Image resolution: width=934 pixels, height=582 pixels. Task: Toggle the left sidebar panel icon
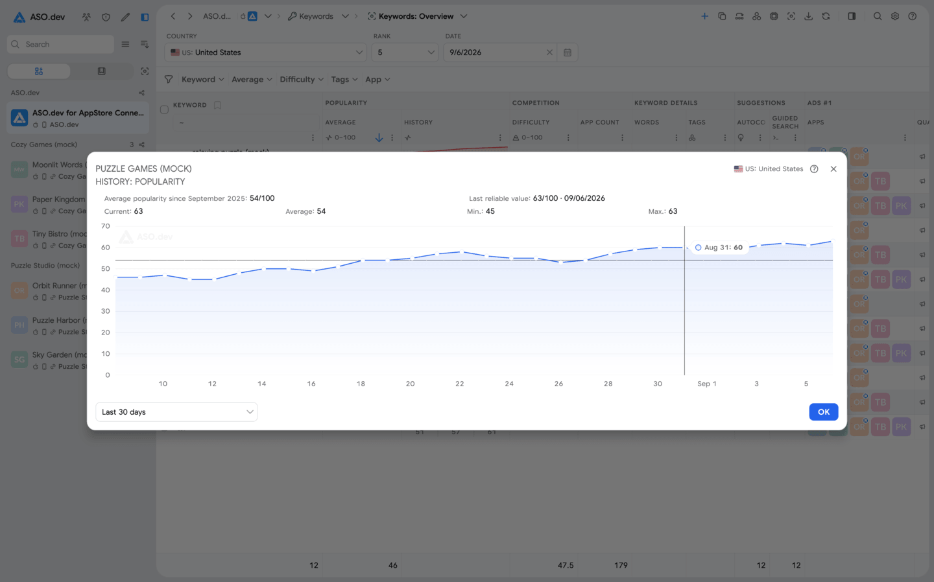point(145,17)
